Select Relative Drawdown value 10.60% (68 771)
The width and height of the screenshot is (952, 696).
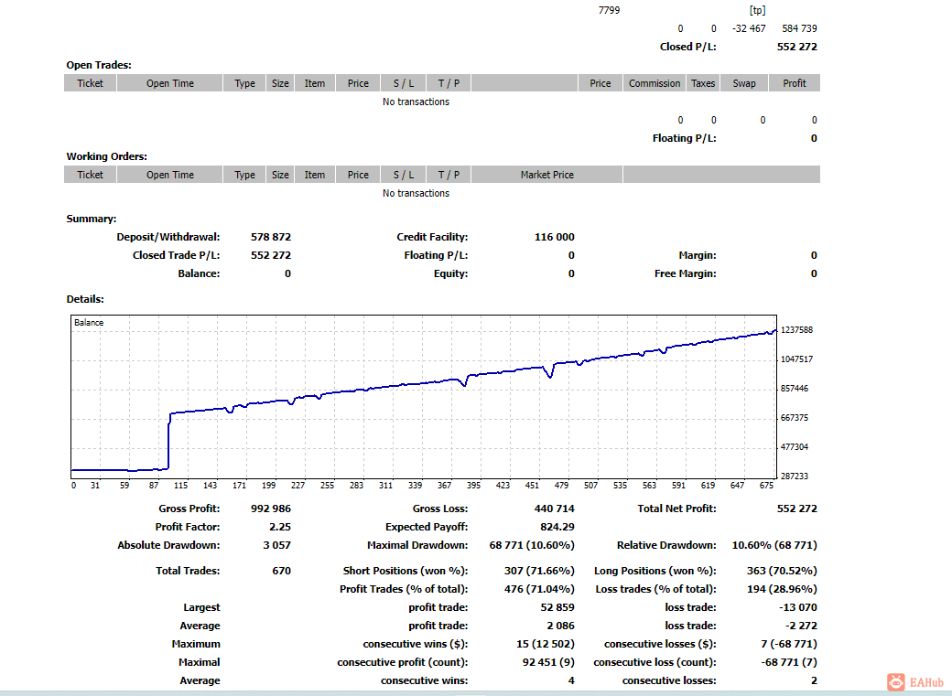(774, 545)
